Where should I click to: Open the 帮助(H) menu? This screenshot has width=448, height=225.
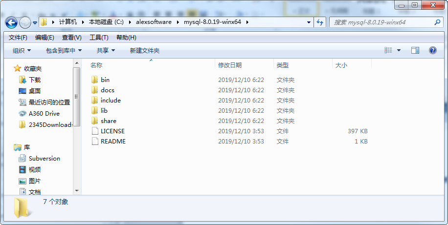126,38
